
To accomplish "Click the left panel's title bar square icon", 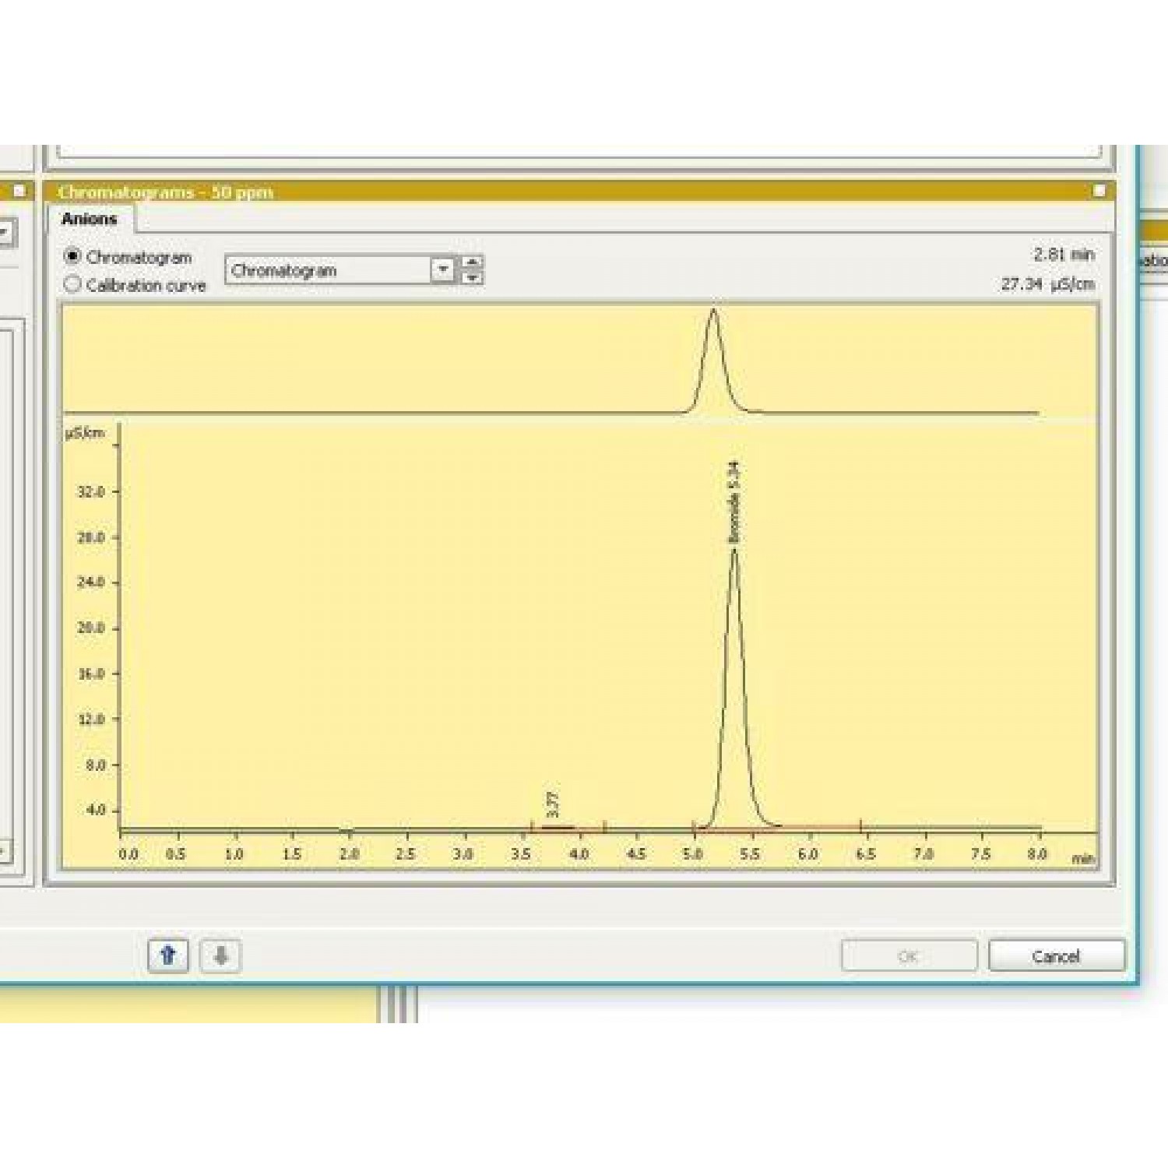I will click(19, 191).
